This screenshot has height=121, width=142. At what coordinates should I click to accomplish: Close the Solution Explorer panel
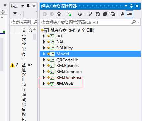click(137, 6)
